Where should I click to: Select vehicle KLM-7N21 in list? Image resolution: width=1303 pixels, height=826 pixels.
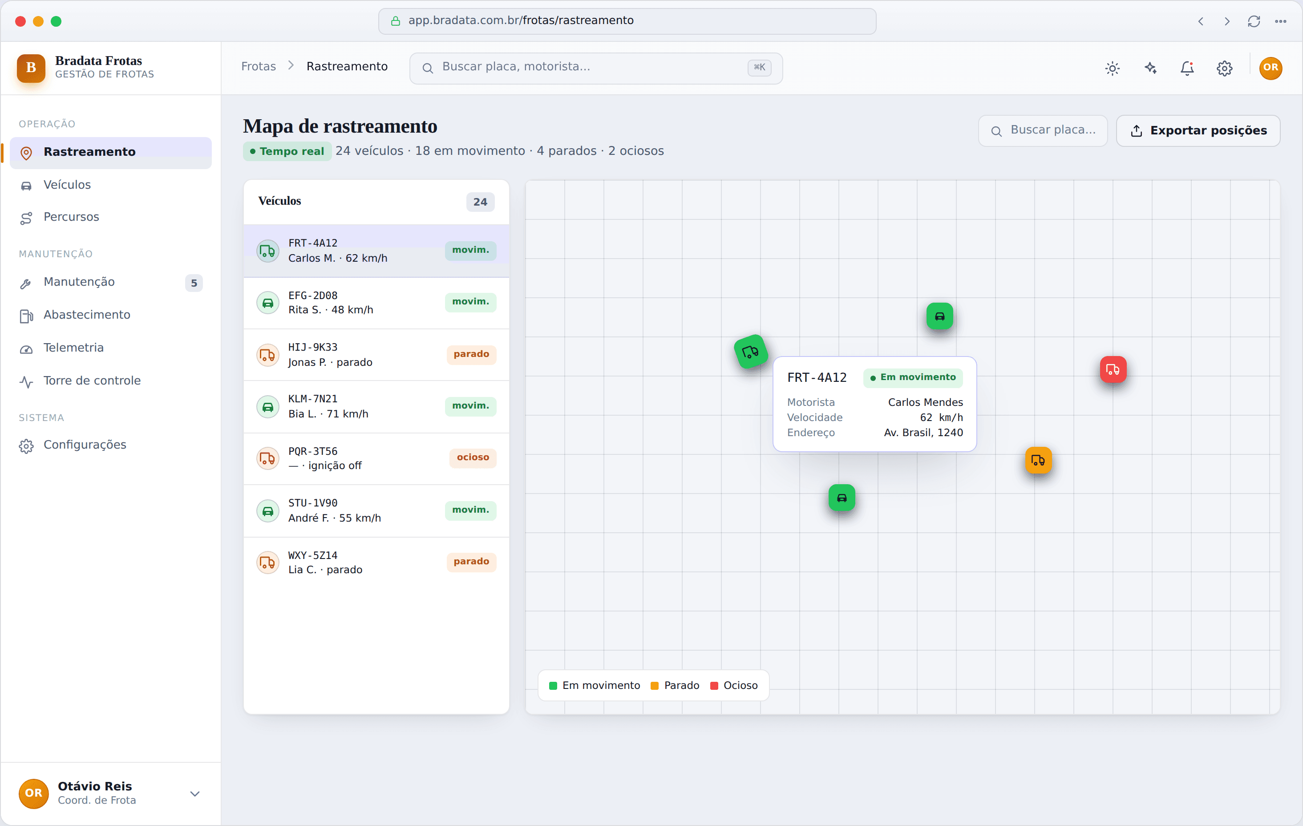click(x=376, y=406)
